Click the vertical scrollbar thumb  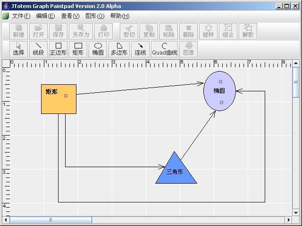(296, 82)
